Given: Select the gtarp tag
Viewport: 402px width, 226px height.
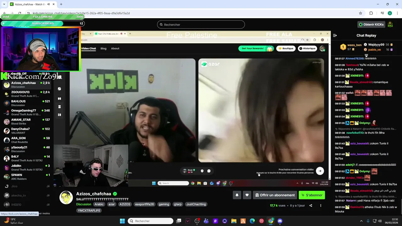Looking at the screenshot, I should pos(178,204).
